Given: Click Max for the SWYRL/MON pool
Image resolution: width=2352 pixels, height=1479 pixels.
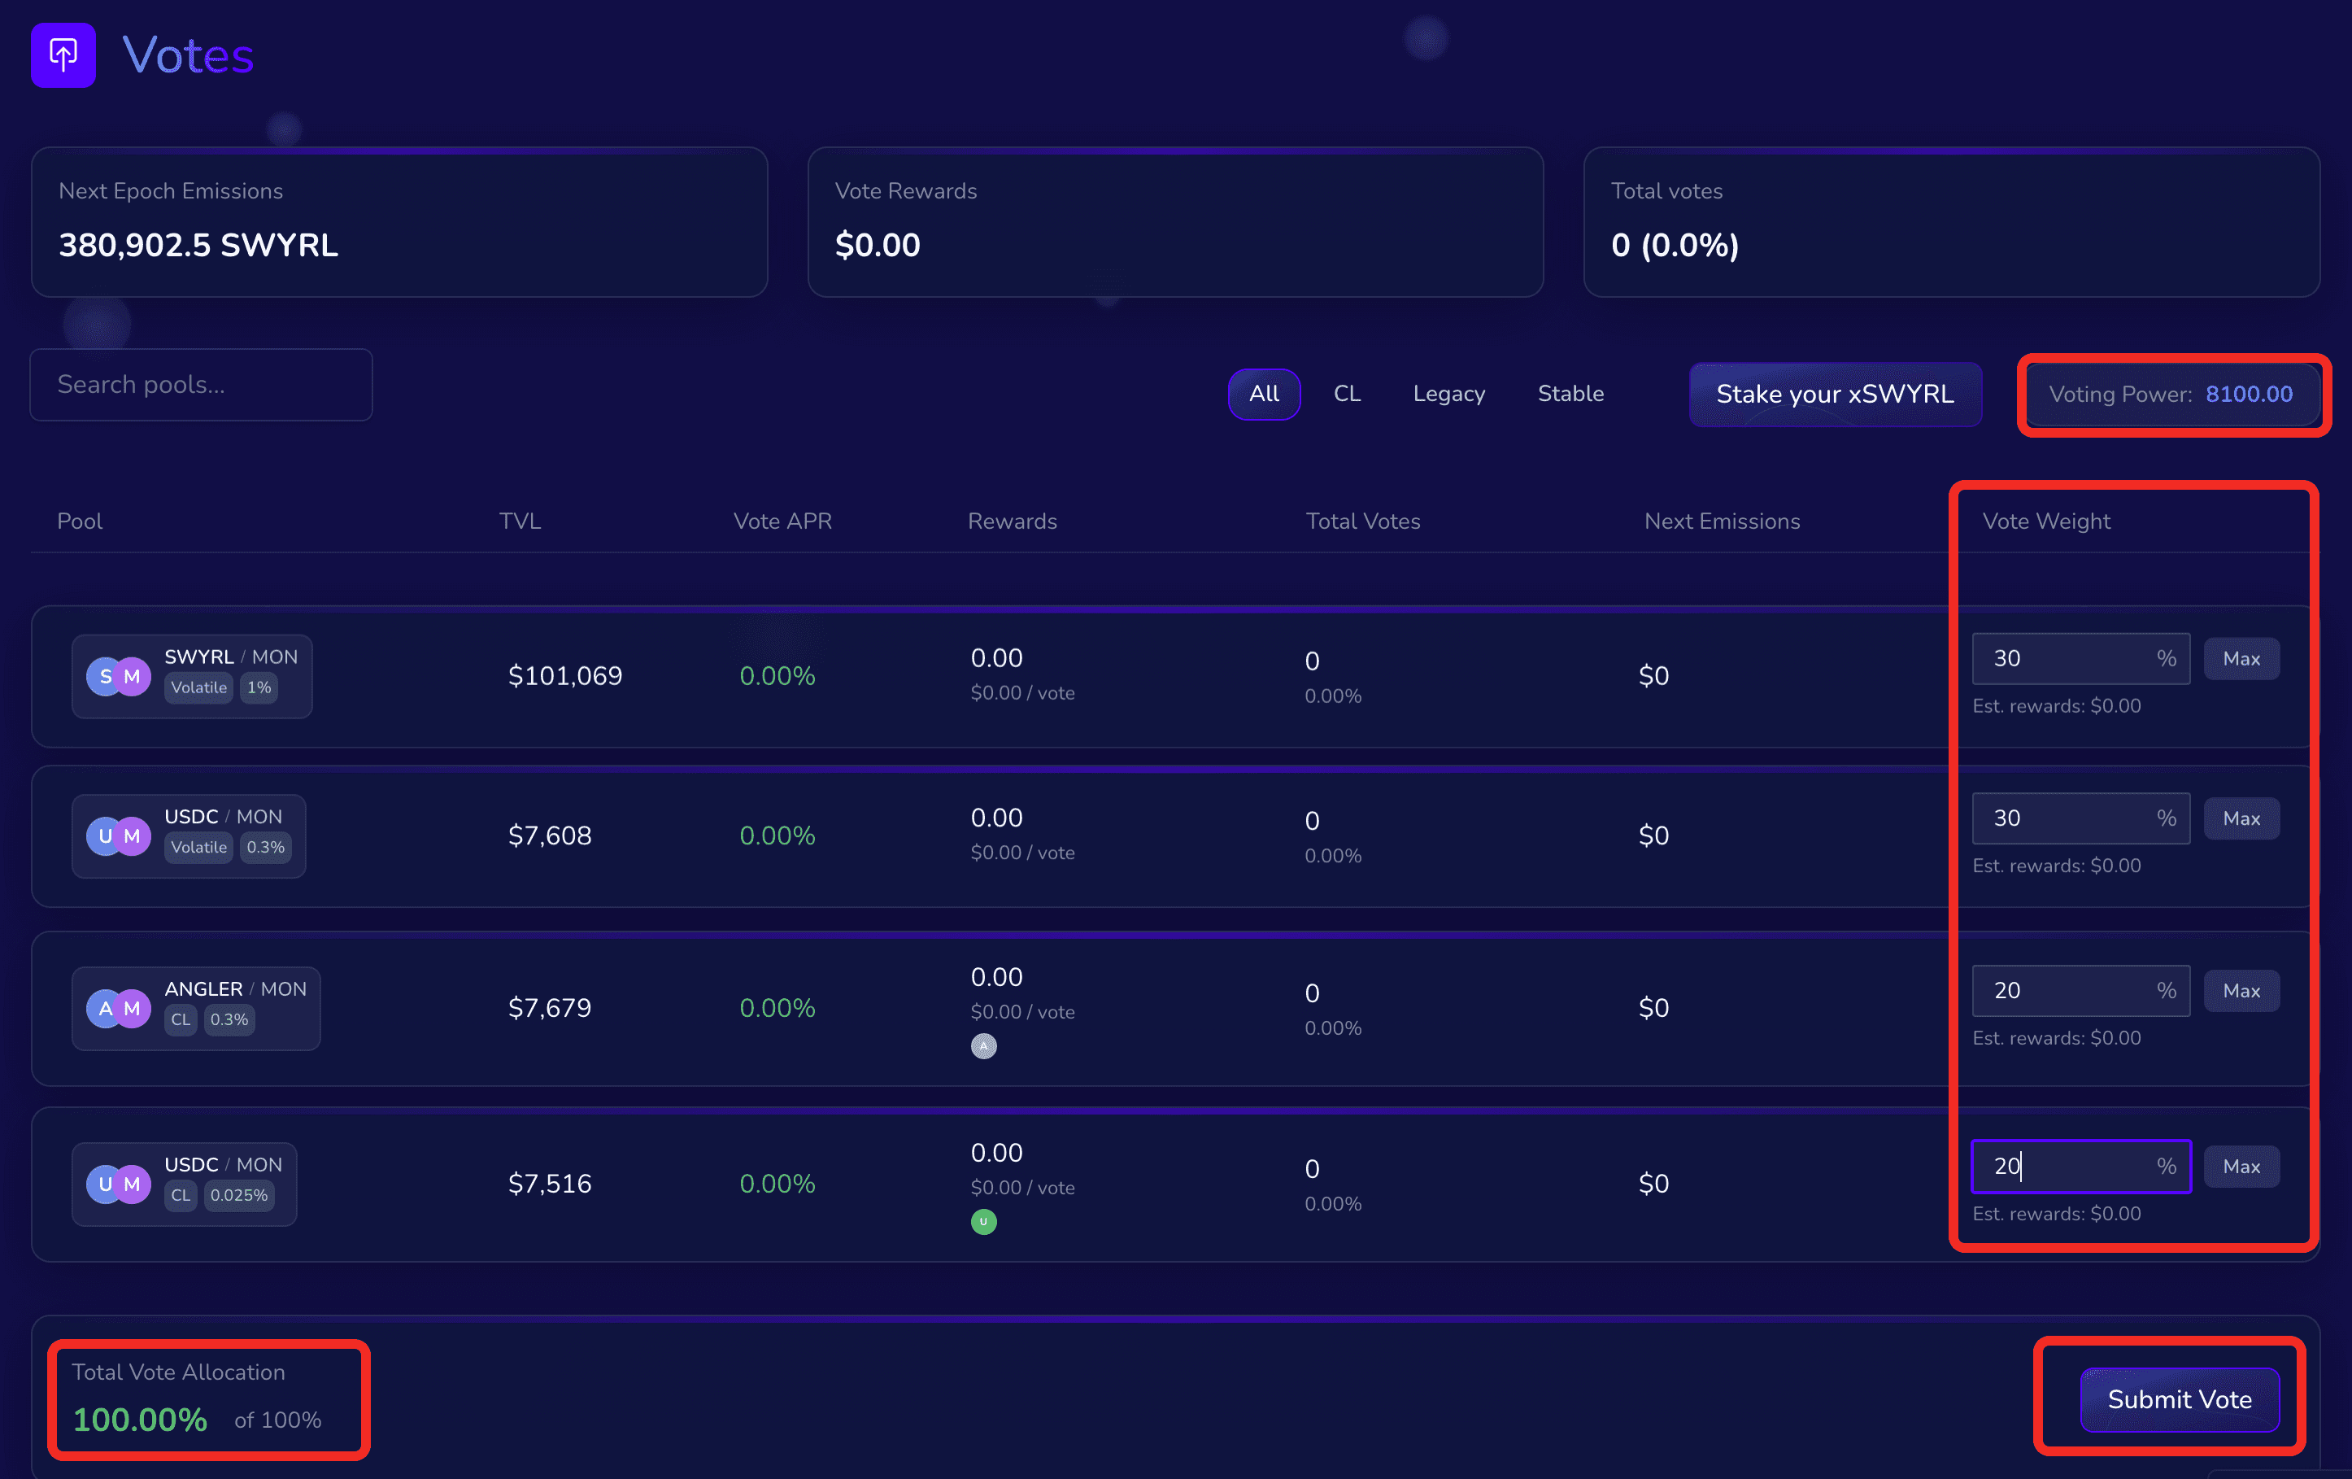Looking at the screenshot, I should point(2241,658).
